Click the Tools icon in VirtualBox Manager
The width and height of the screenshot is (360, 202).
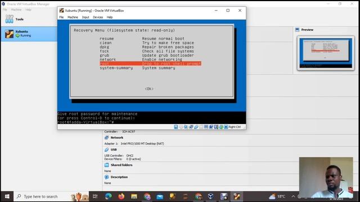point(9,19)
